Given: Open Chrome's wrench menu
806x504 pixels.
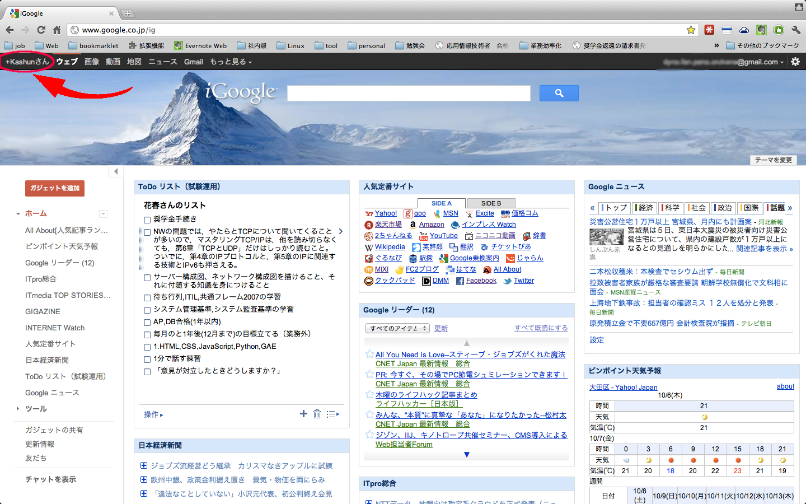Looking at the screenshot, I should [x=796, y=30].
